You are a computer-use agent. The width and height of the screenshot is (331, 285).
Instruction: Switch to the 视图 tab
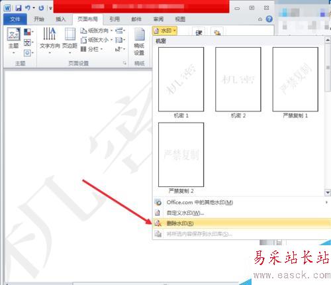[x=180, y=19]
